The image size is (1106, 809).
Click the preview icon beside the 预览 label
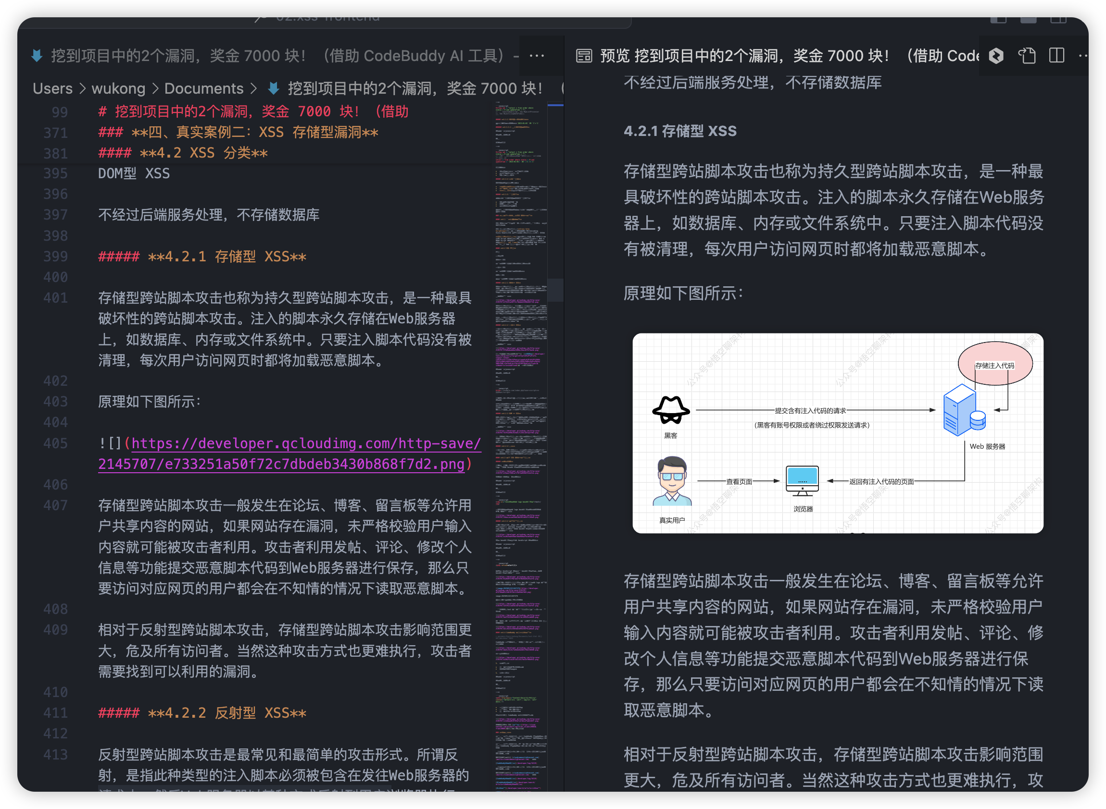584,55
